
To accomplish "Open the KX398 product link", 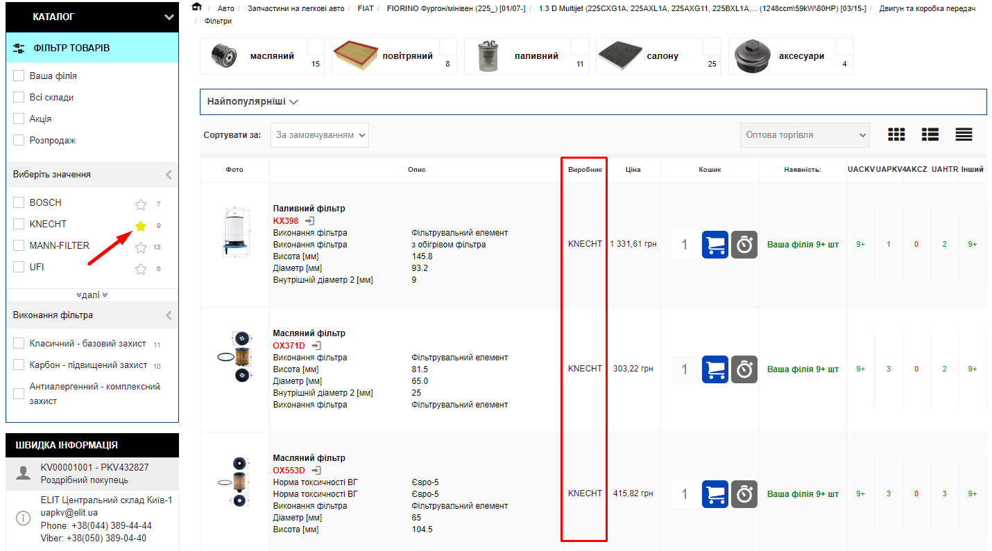I will tap(286, 221).
